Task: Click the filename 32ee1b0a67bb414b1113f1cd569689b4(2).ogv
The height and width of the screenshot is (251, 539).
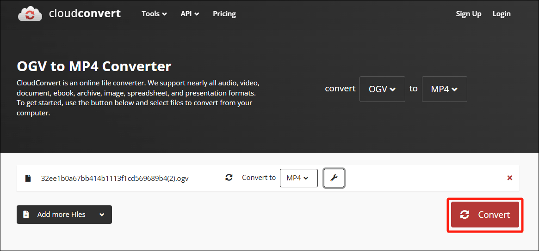Action: pyautogui.click(x=115, y=178)
